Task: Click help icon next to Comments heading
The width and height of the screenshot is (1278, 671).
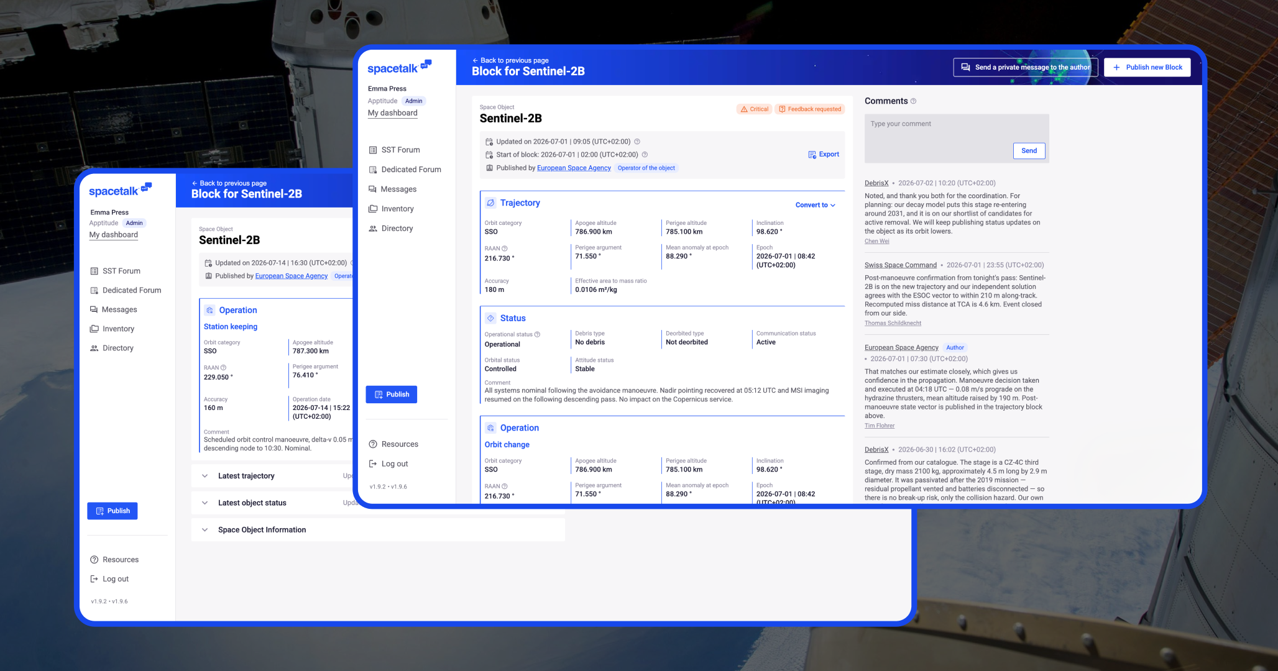Action: pyautogui.click(x=913, y=101)
